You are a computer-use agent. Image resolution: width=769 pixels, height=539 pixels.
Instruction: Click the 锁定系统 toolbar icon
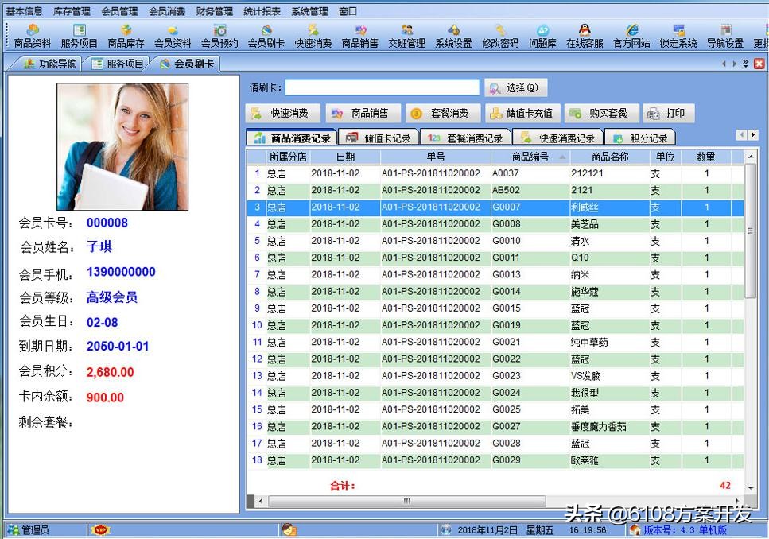[x=678, y=36]
